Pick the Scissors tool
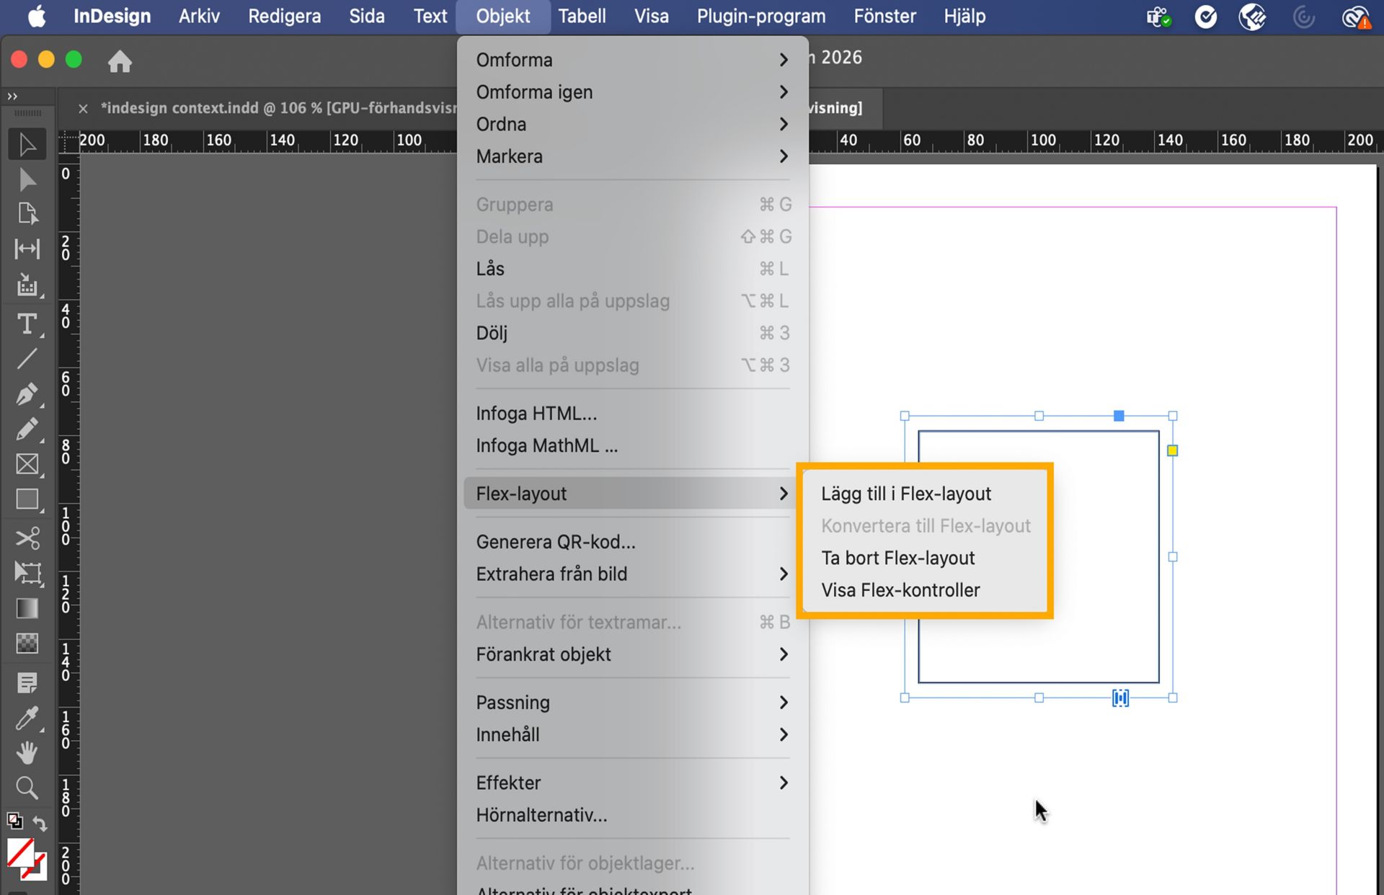This screenshot has height=895, width=1384. (x=27, y=537)
